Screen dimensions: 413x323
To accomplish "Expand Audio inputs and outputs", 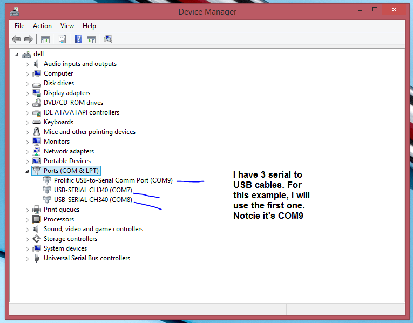I will pos(27,64).
